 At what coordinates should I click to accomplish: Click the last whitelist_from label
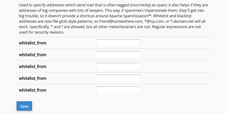point(32,90)
